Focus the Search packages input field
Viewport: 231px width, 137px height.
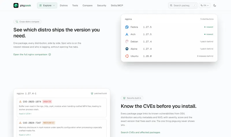tap(183, 5)
